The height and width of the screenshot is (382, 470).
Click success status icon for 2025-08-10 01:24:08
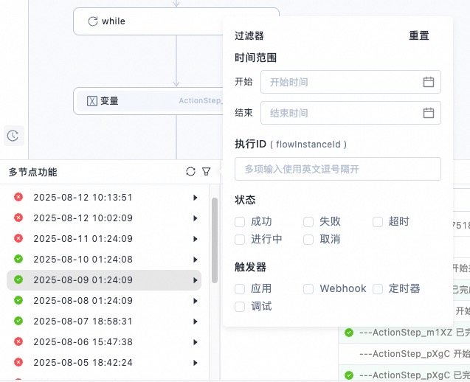tap(18, 259)
